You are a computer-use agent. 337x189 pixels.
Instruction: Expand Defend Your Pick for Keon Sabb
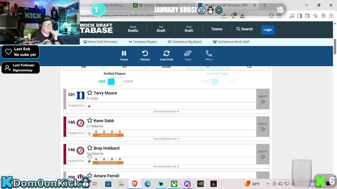166,139
